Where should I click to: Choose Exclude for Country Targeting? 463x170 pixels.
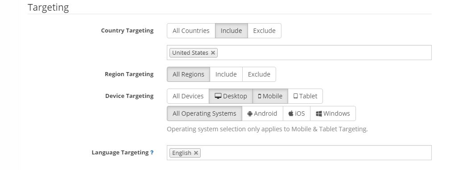coord(264,31)
